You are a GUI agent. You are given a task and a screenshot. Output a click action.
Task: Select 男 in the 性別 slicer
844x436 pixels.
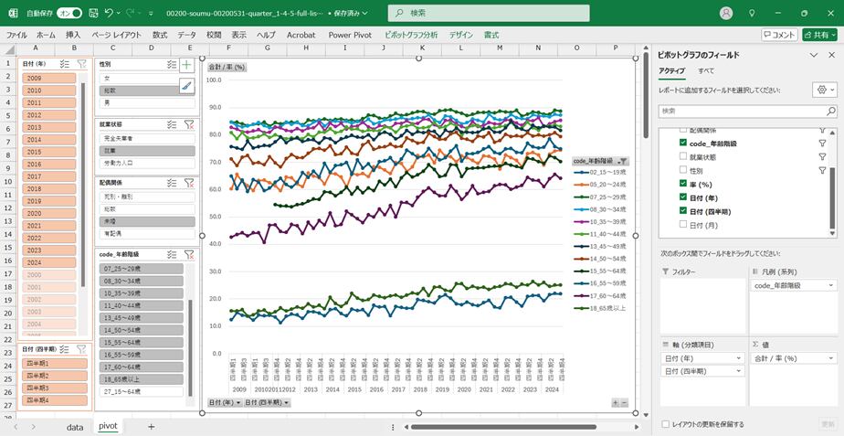(x=147, y=102)
